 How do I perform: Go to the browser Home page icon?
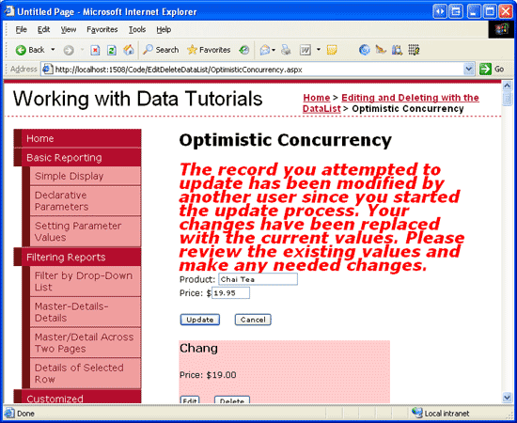(x=128, y=50)
